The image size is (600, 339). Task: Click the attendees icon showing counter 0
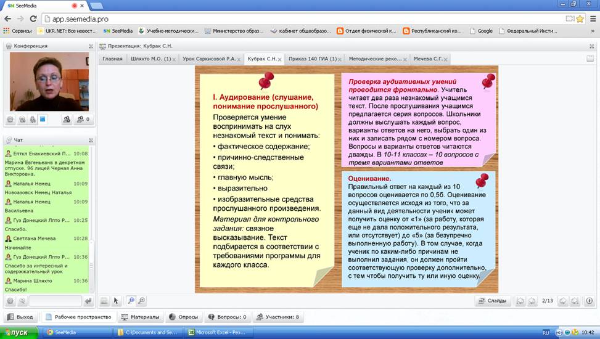point(83,120)
